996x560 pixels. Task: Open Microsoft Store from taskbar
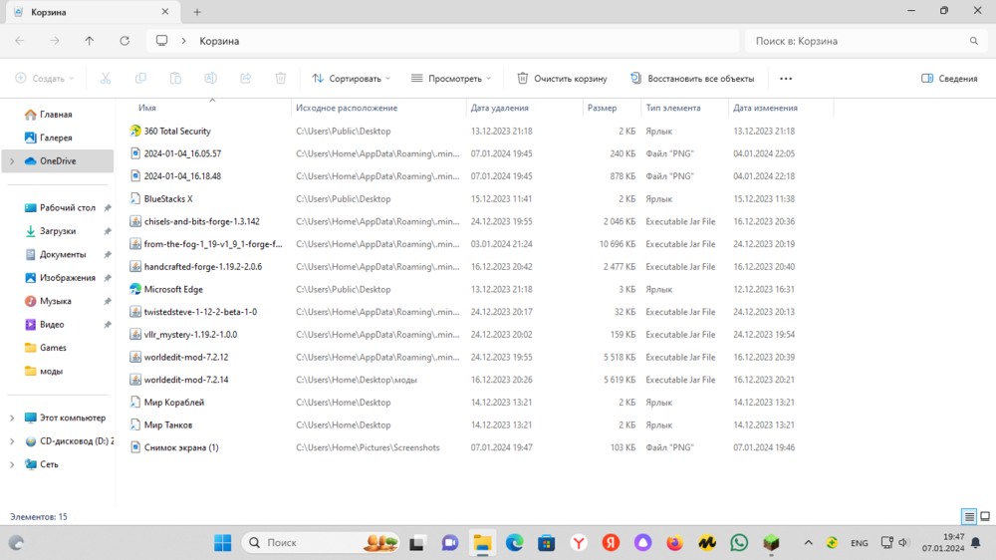pyautogui.click(x=546, y=543)
